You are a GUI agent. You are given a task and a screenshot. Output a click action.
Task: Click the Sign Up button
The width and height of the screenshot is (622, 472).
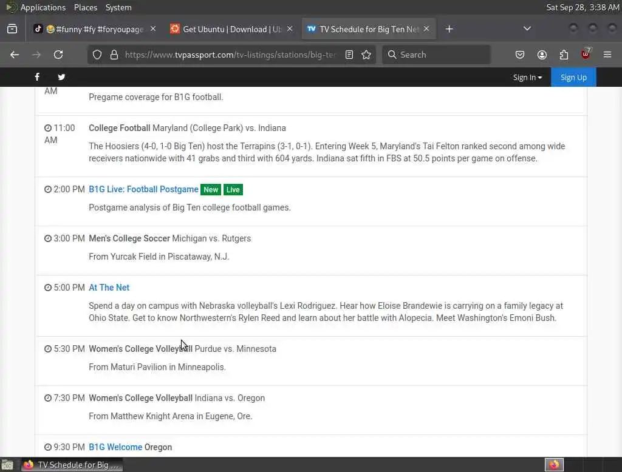coord(573,77)
